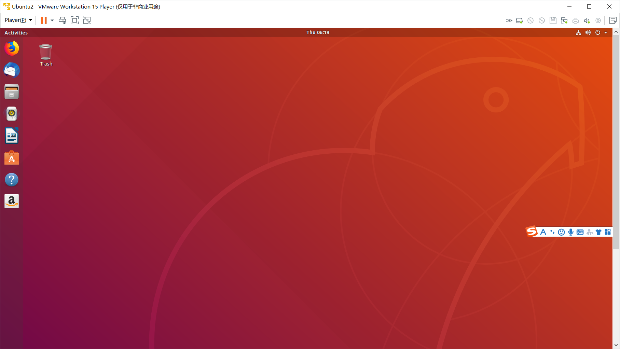The height and width of the screenshot is (349, 620).
Task: Click the vertical scrollbar thumb
Action: coord(616,142)
